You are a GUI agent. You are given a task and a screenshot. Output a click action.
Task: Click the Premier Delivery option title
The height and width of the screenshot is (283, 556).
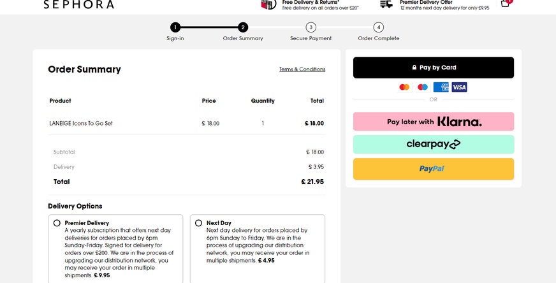[x=87, y=223]
